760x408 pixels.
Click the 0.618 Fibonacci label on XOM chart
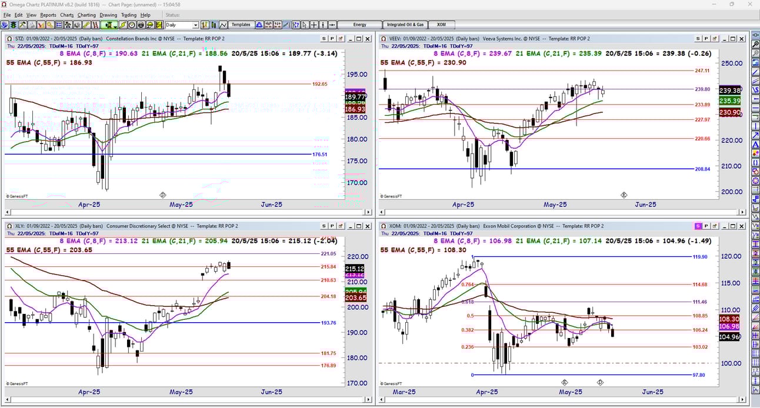(x=467, y=302)
